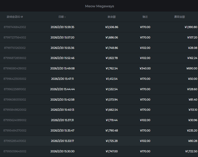Sort by the 游戏会话ID # column header
Image resolution: width=198 pixels, height=157 pixels.
click(x=15, y=17)
